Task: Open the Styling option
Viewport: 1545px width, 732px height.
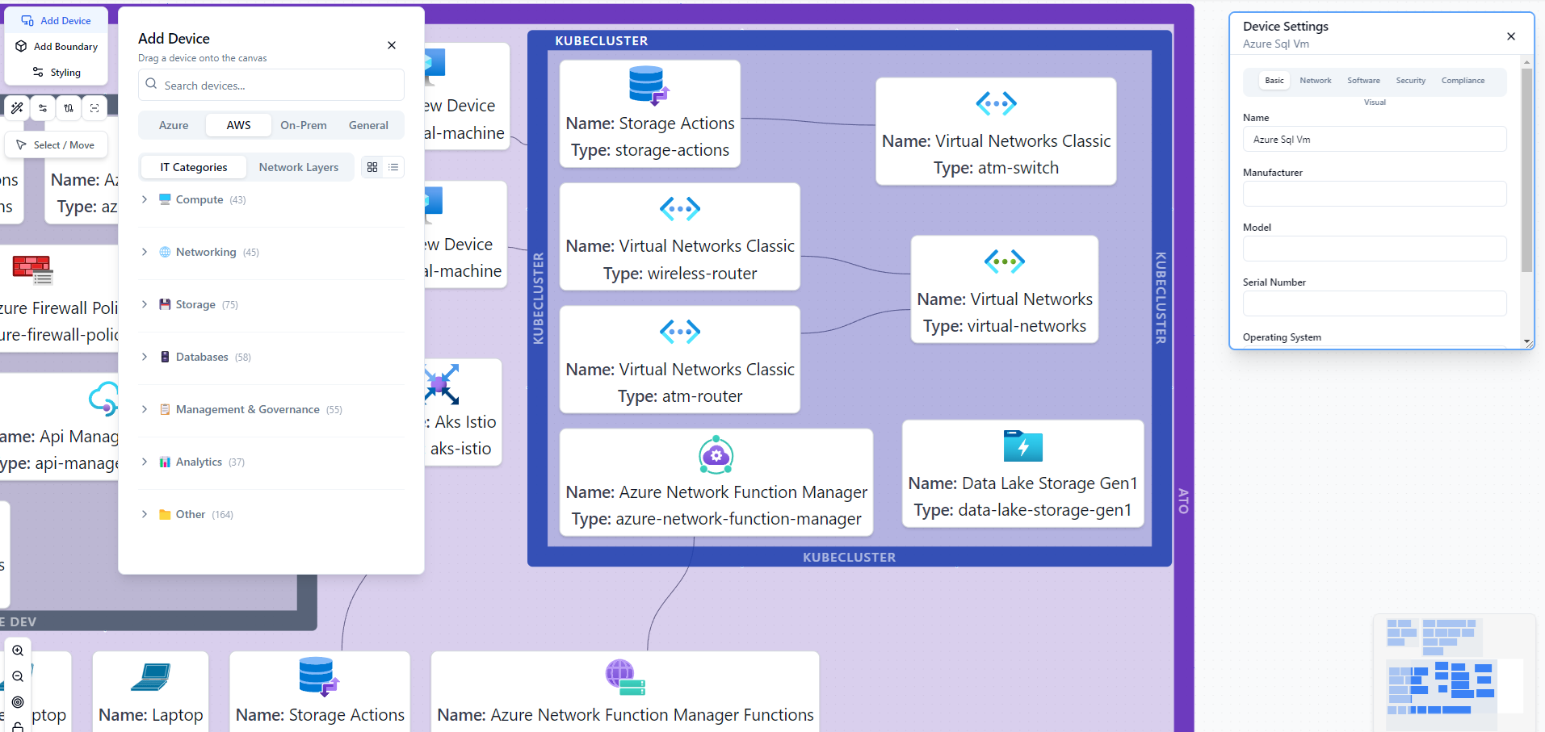Action: 57,73
